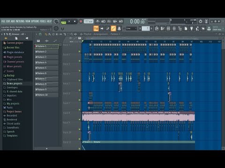225x168 pixels.
Task: Click the scissors icon in top toolbar
Action: 206,21
